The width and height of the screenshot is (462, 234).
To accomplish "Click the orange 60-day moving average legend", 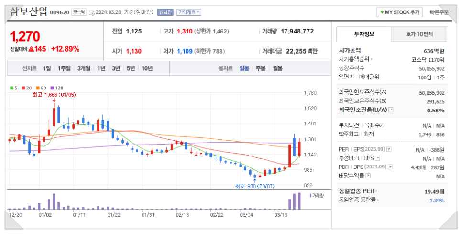I will [41, 88].
